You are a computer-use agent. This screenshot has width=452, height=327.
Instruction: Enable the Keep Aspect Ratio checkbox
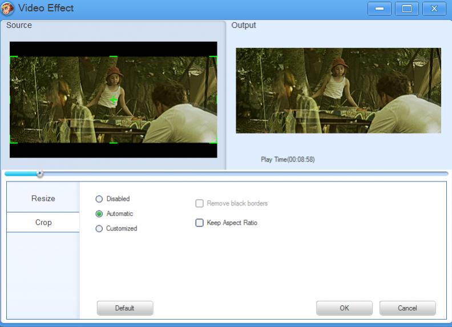pos(199,223)
